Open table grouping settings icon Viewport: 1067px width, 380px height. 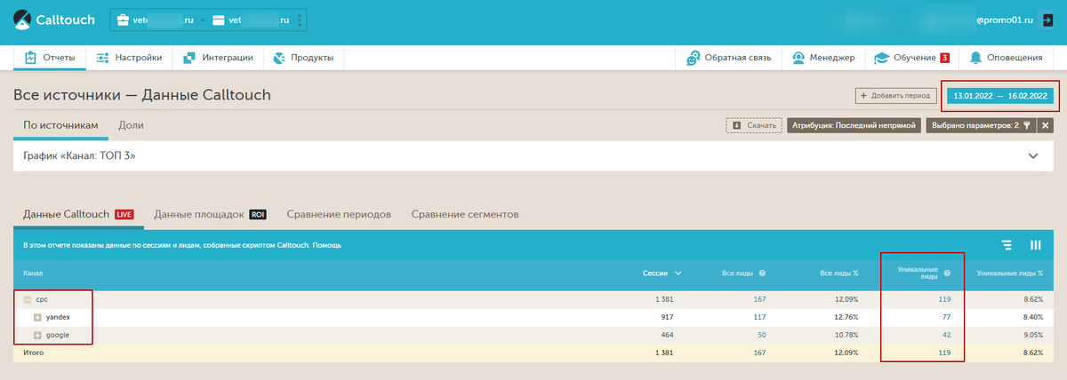[x=1007, y=245]
